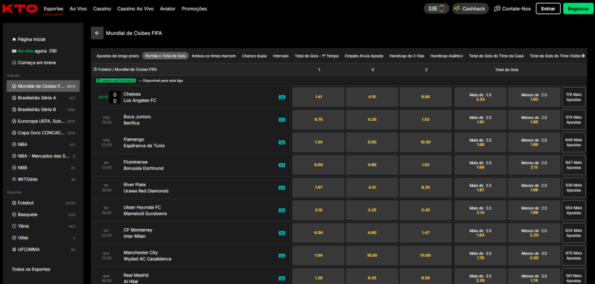595x284 pixels.
Task: Open Página Inicial in the sidebar
Action: tap(29, 39)
